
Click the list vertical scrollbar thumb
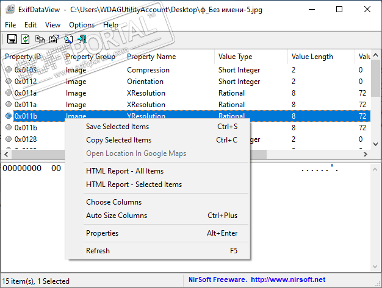[375, 79]
